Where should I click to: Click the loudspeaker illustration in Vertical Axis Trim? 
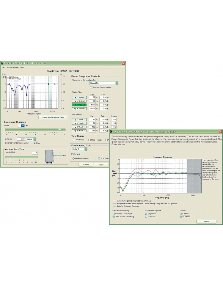tap(49, 156)
